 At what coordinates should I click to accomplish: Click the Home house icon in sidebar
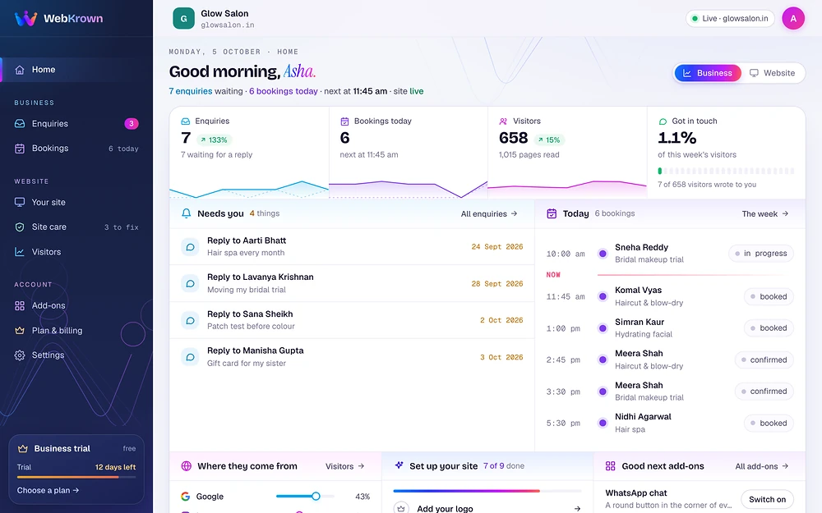click(20, 70)
